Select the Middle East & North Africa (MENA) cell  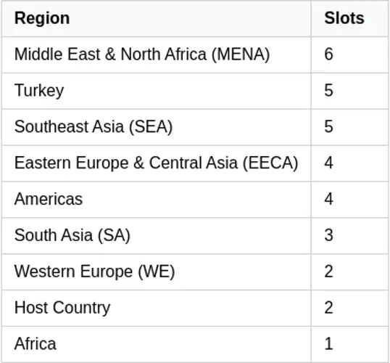point(156,54)
